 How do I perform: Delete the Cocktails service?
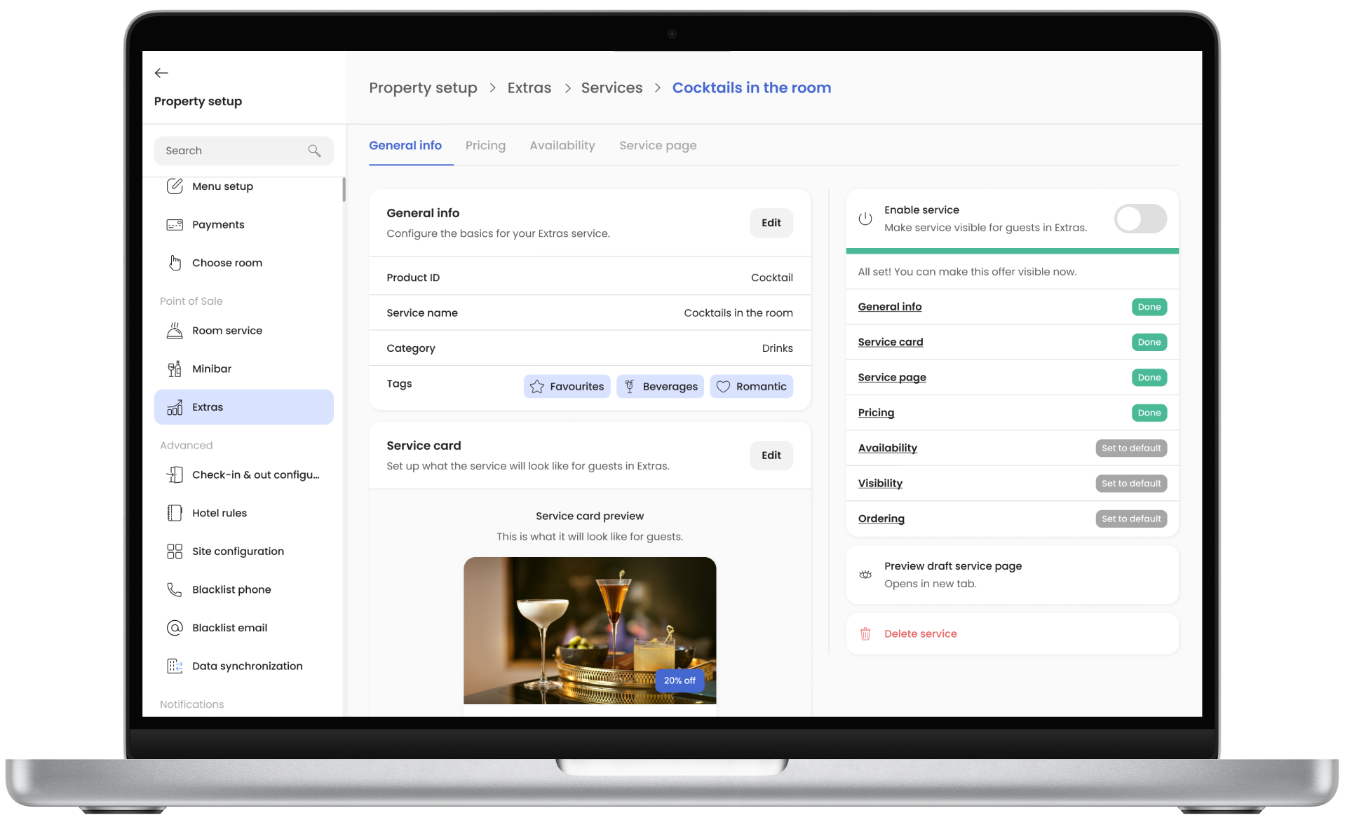pos(920,633)
